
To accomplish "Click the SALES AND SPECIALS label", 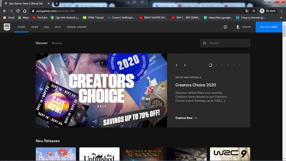I will point(188,77).
